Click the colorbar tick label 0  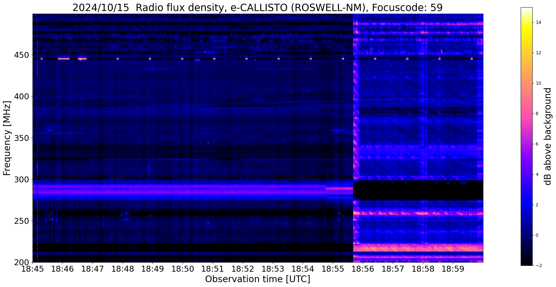click(537, 235)
